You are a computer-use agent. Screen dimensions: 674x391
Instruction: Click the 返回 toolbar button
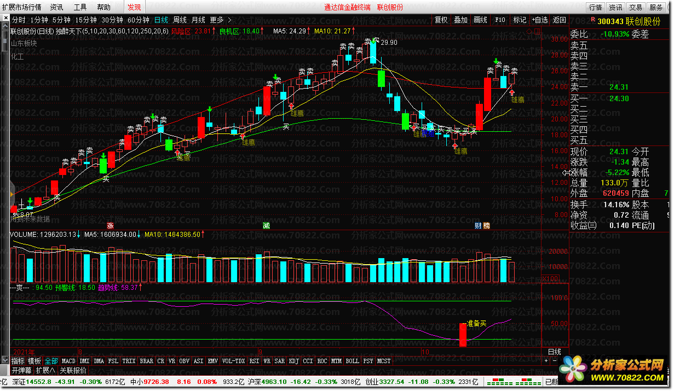click(559, 20)
